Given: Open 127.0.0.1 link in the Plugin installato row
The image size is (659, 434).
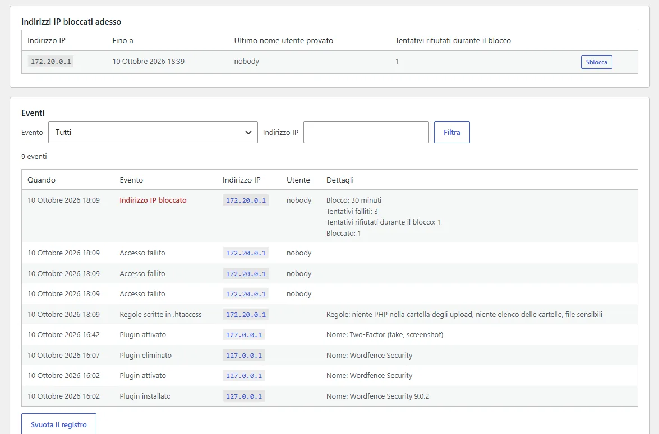Looking at the screenshot, I should pos(244,396).
